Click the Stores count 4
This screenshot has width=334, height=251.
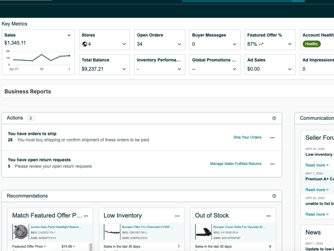[x=90, y=44]
